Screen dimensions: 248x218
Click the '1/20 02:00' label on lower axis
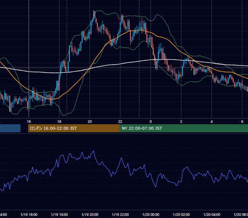coord(181,215)
